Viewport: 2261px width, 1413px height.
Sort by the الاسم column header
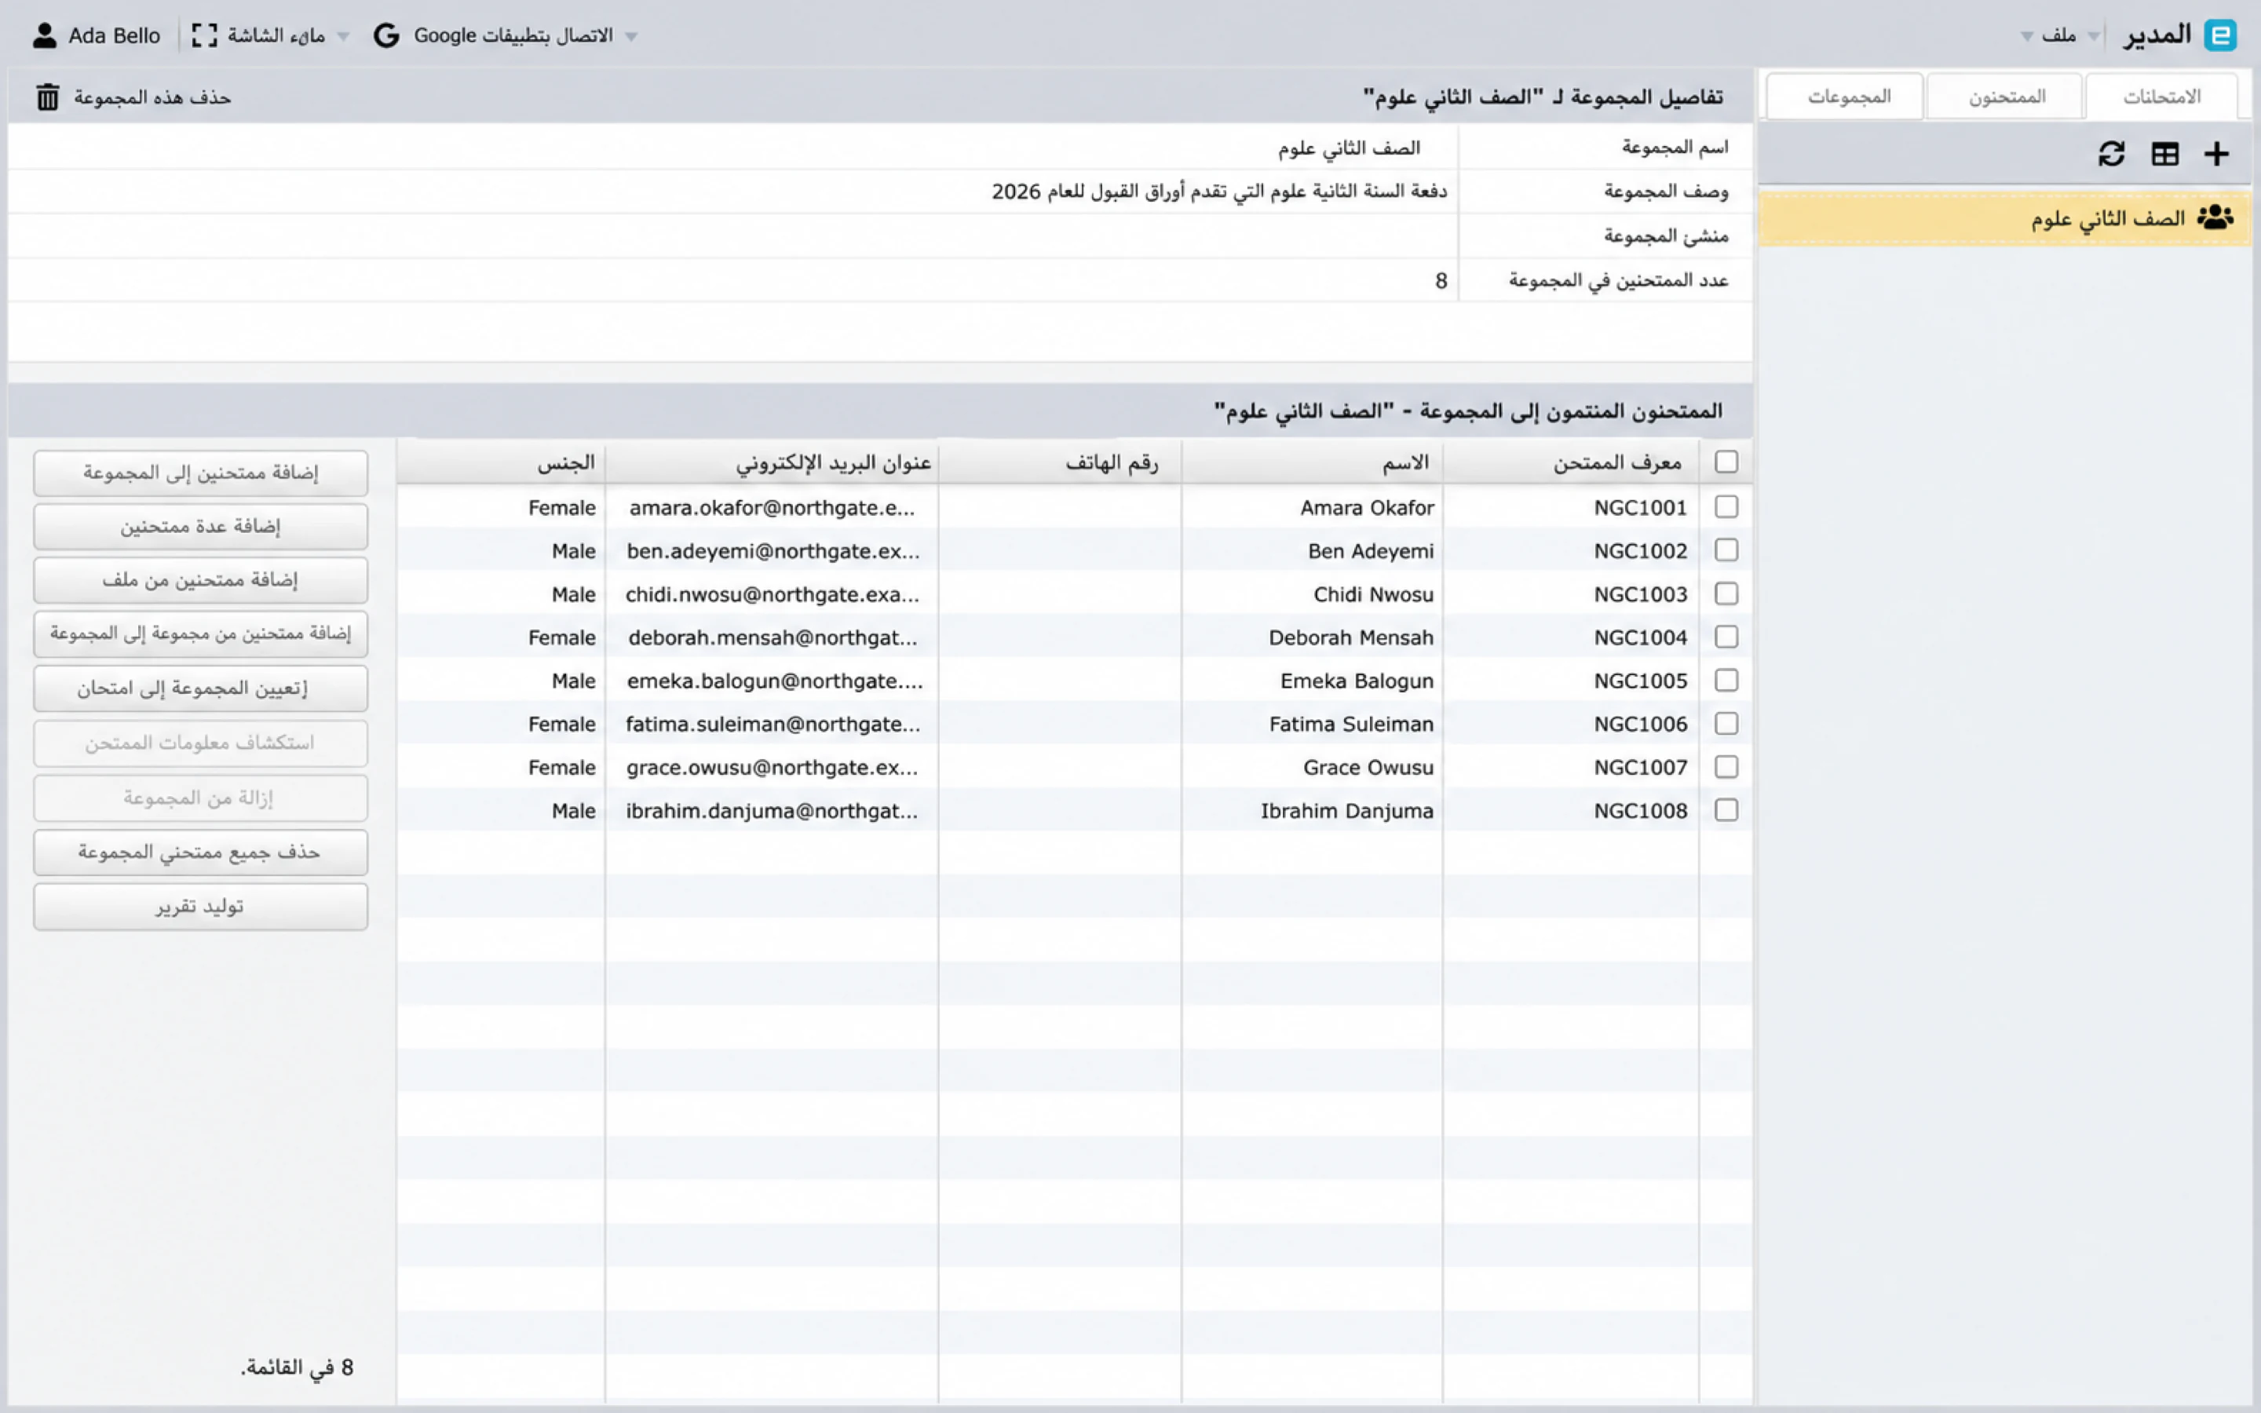[x=1312, y=462]
